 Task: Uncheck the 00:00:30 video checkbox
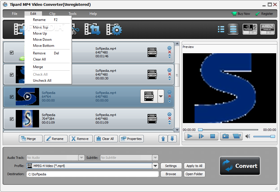pyautogui.click(x=12, y=75)
